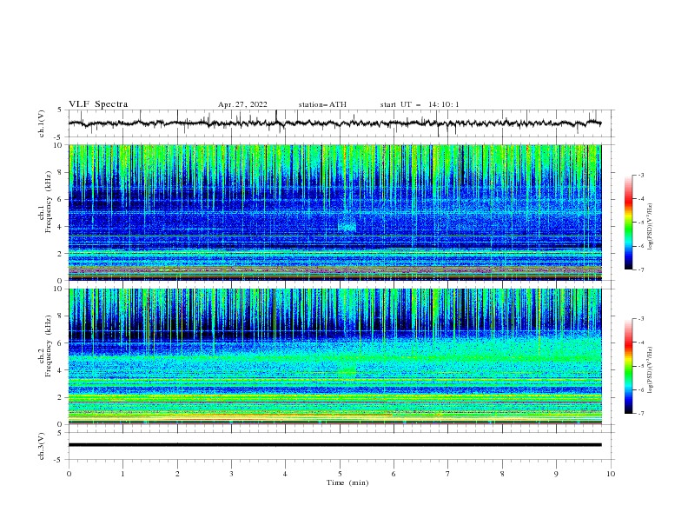The height and width of the screenshot is (532, 688).
Task: Select the date text "Apr. 27, 2022"
Action: click(x=242, y=104)
